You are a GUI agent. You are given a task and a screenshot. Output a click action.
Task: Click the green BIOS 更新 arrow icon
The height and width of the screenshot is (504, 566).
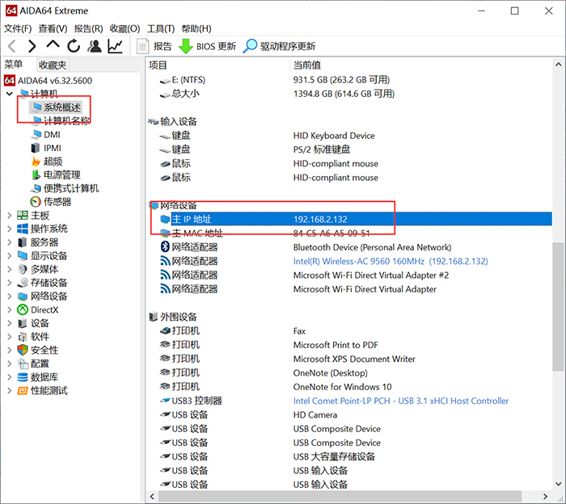pyautogui.click(x=186, y=47)
